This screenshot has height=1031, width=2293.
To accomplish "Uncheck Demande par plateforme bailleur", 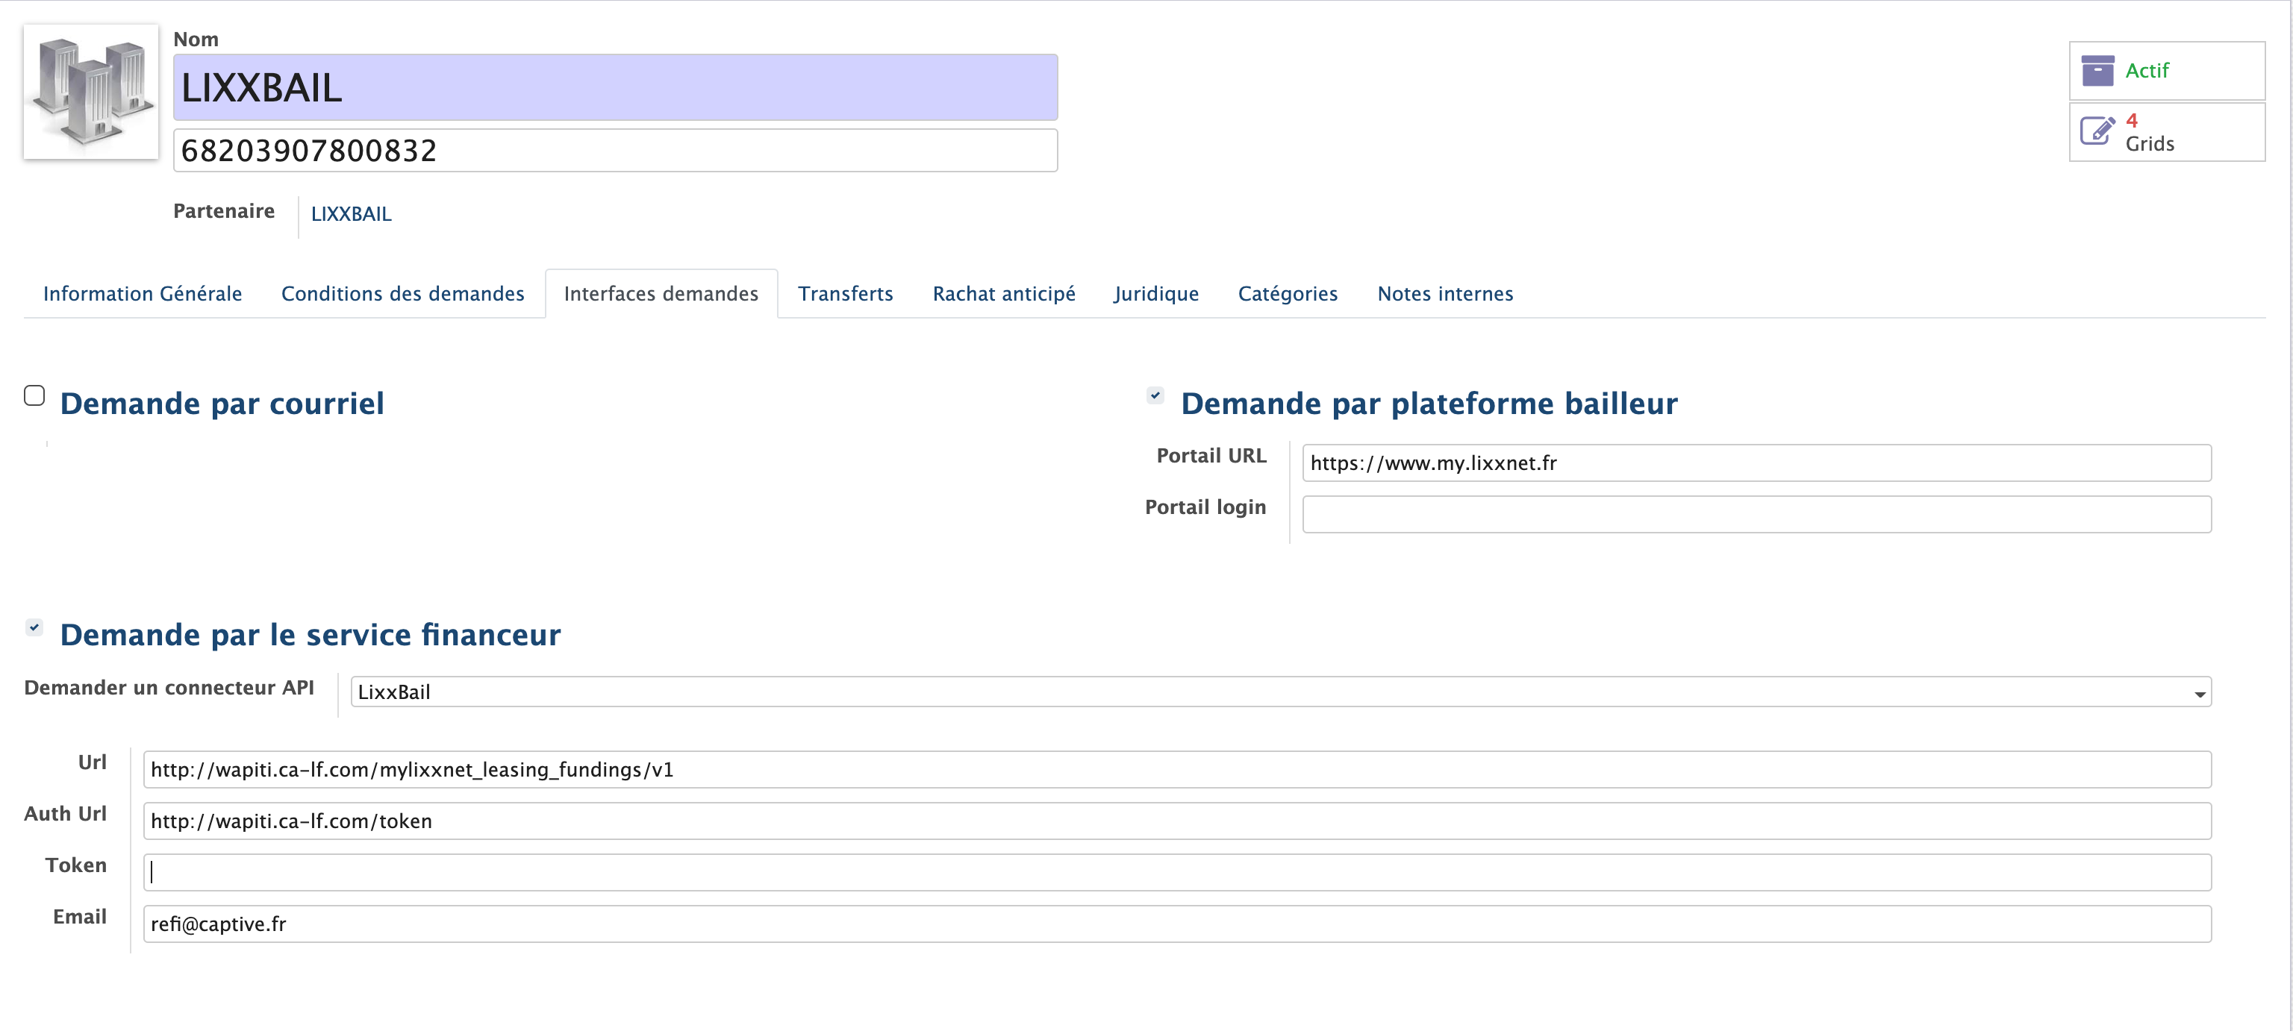I will click(x=1155, y=396).
